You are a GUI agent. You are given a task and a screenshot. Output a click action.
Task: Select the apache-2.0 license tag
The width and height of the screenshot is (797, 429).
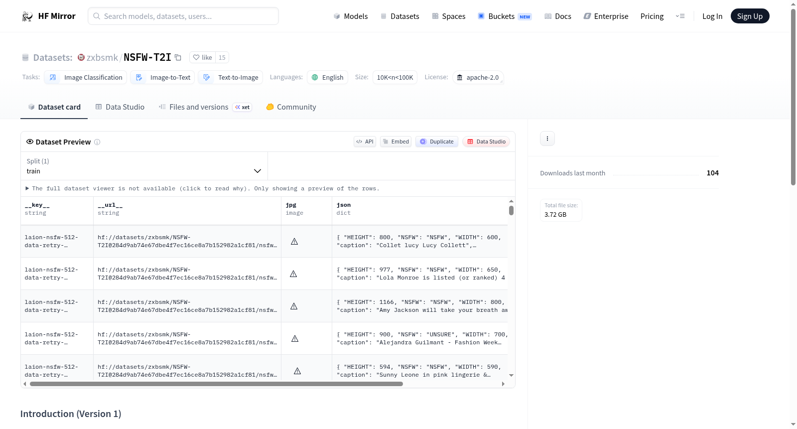pos(478,77)
